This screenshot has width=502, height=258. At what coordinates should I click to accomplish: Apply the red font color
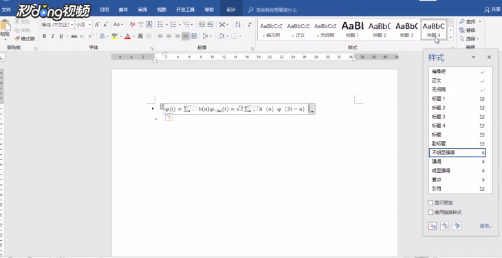click(x=127, y=36)
